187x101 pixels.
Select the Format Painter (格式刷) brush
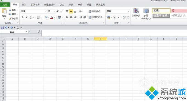click(x=10, y=19)
